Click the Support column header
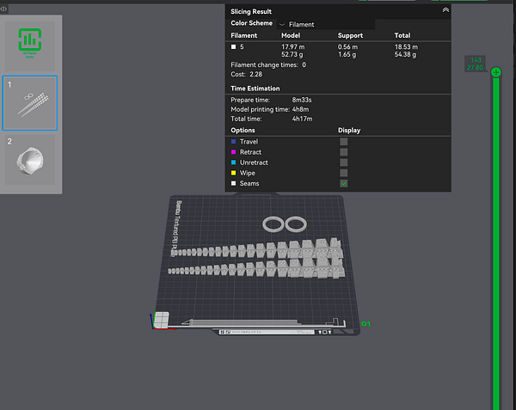 (350, 35)
